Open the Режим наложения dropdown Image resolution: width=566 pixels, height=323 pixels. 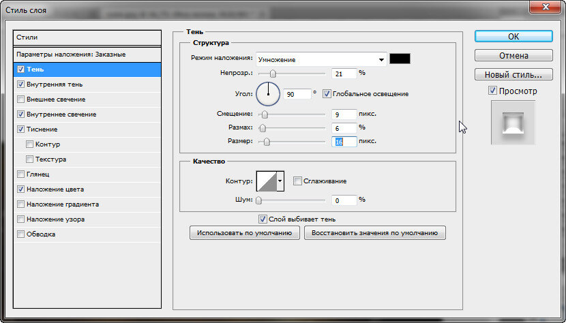[x=321, y=59]
